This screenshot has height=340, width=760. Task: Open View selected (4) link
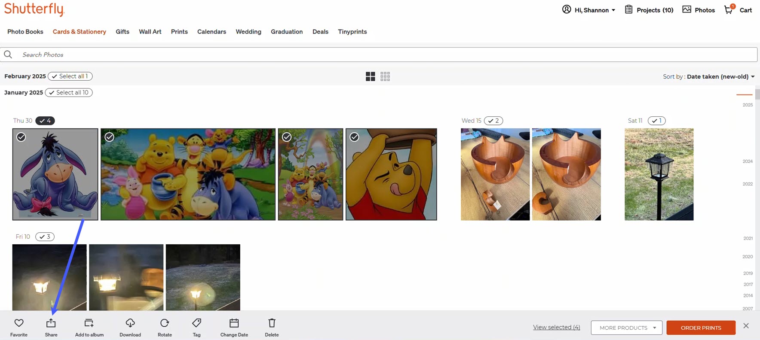(x=556, y=327)
